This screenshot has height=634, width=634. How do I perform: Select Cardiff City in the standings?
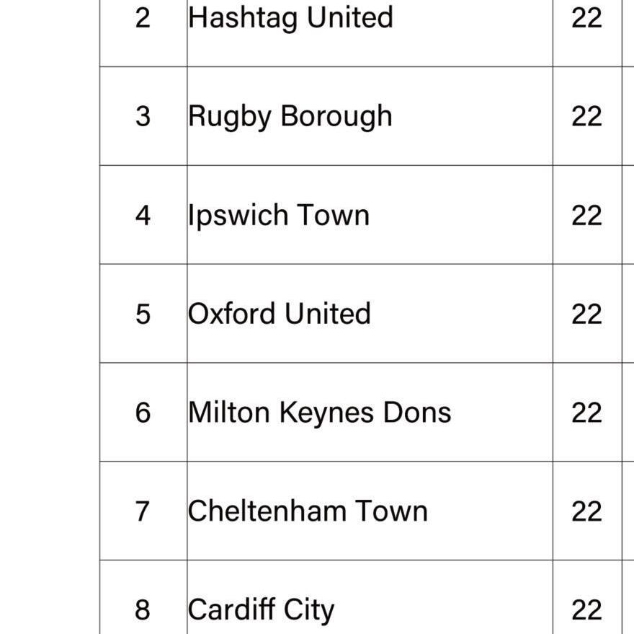(x=262, y=609)
